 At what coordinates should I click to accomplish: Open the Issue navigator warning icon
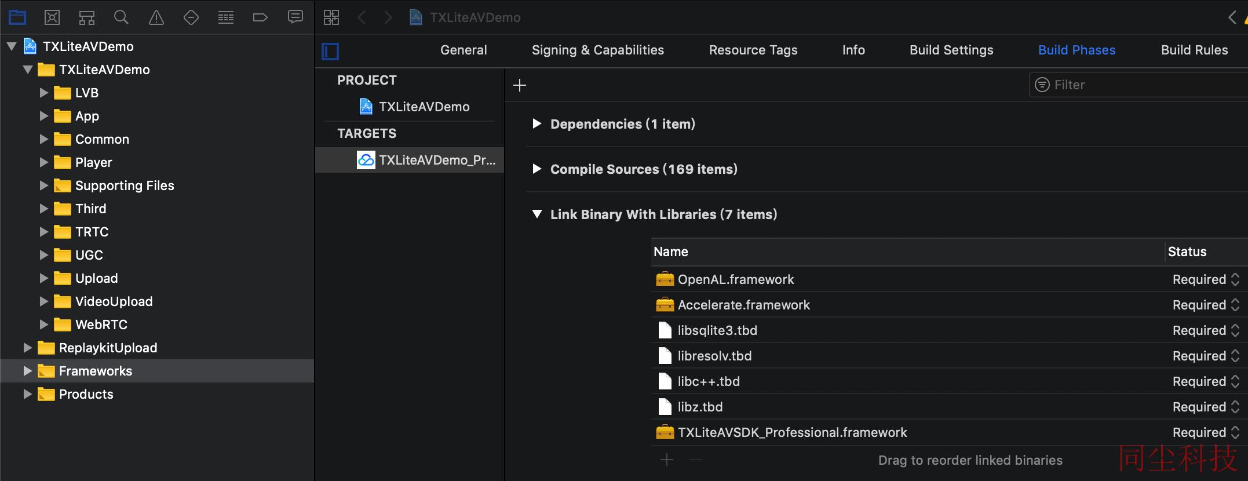point(156,17)
